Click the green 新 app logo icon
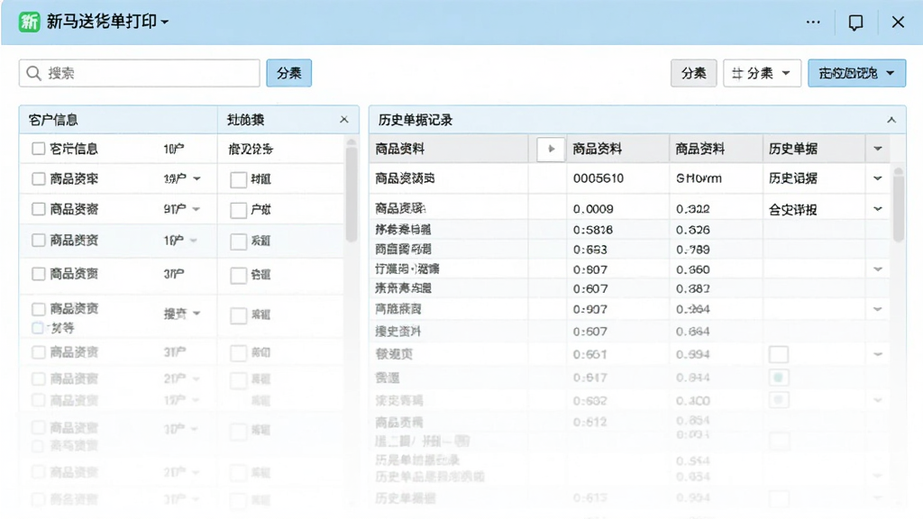The width and height of the screenshot is (923, 519). [x=29, y=22]
